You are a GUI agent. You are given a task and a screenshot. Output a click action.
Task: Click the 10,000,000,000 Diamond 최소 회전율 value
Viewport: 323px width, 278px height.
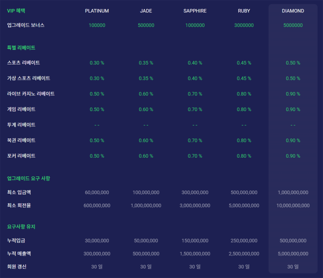pyautogui.click(x=293, y=205)
